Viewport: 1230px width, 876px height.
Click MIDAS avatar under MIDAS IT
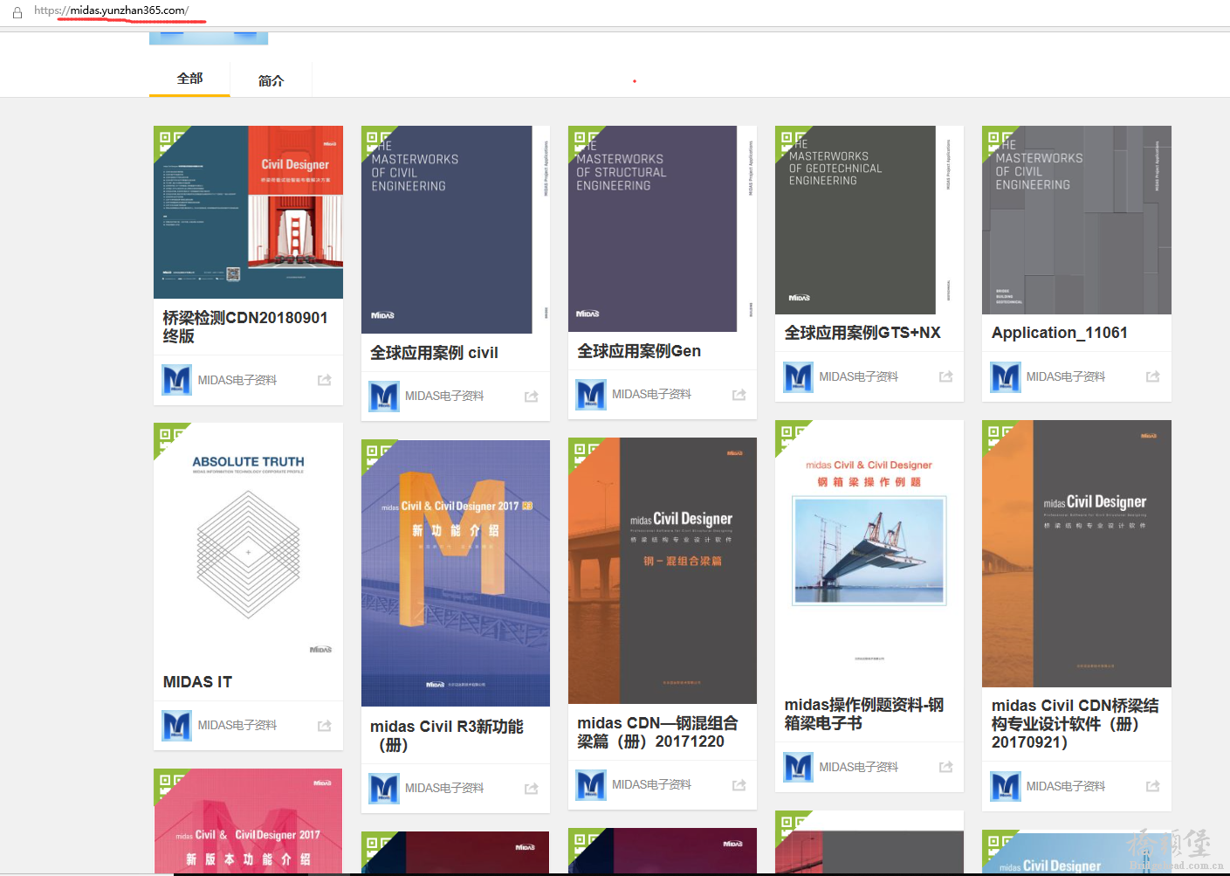coord(176,726)
